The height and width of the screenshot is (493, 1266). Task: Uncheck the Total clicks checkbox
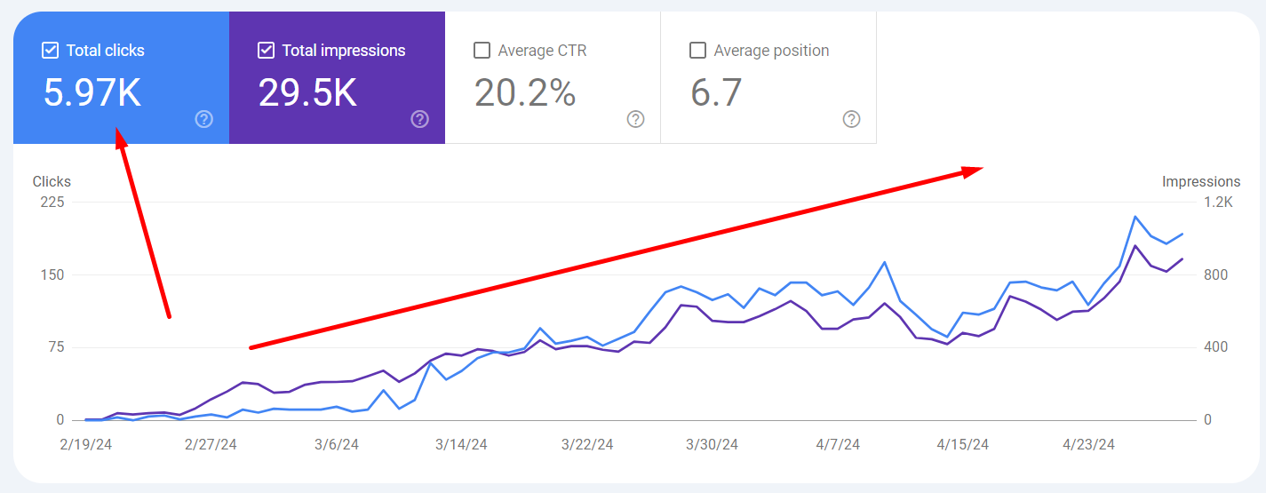point(50,51)
